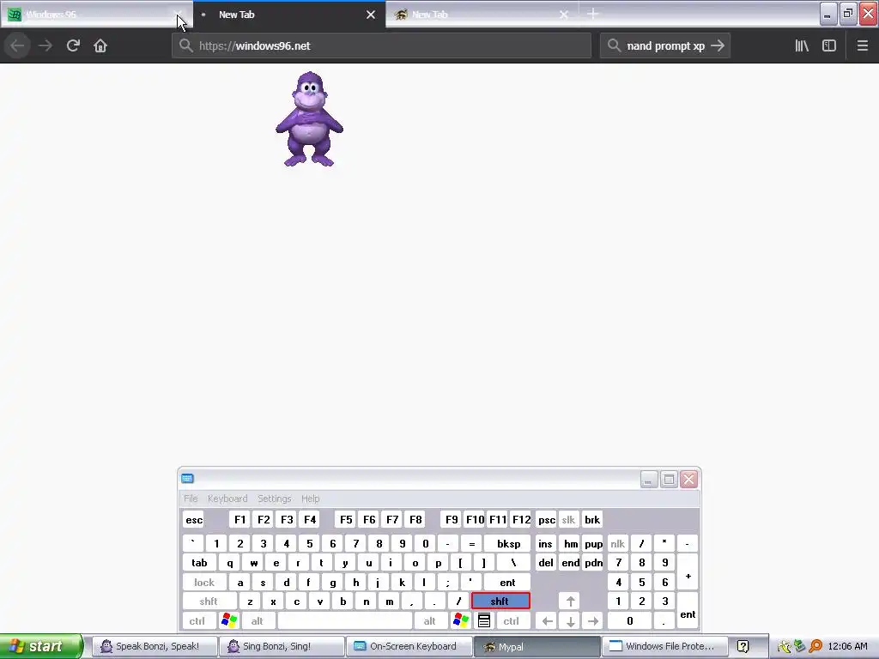Click the space bar key
879x659 pixels.
point(345,621)
